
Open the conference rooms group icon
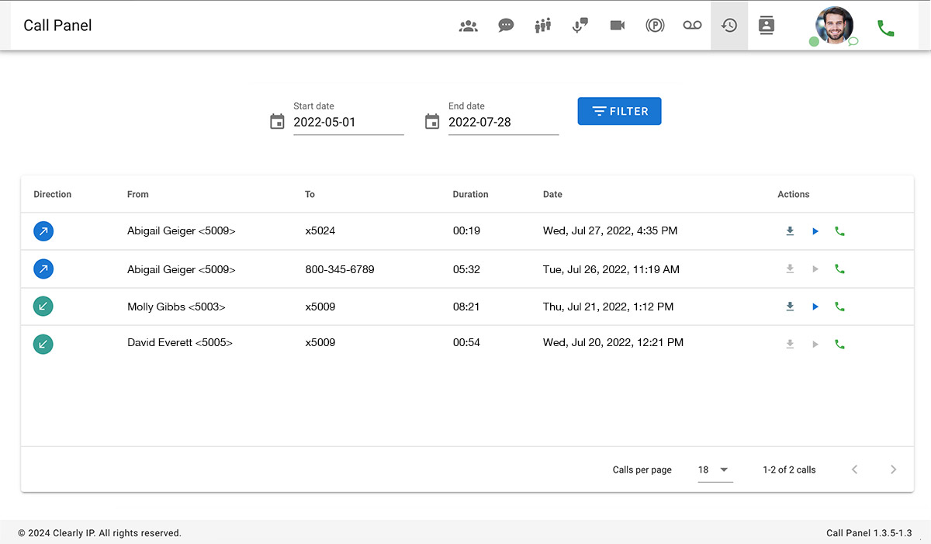click(x=543, y=26)
